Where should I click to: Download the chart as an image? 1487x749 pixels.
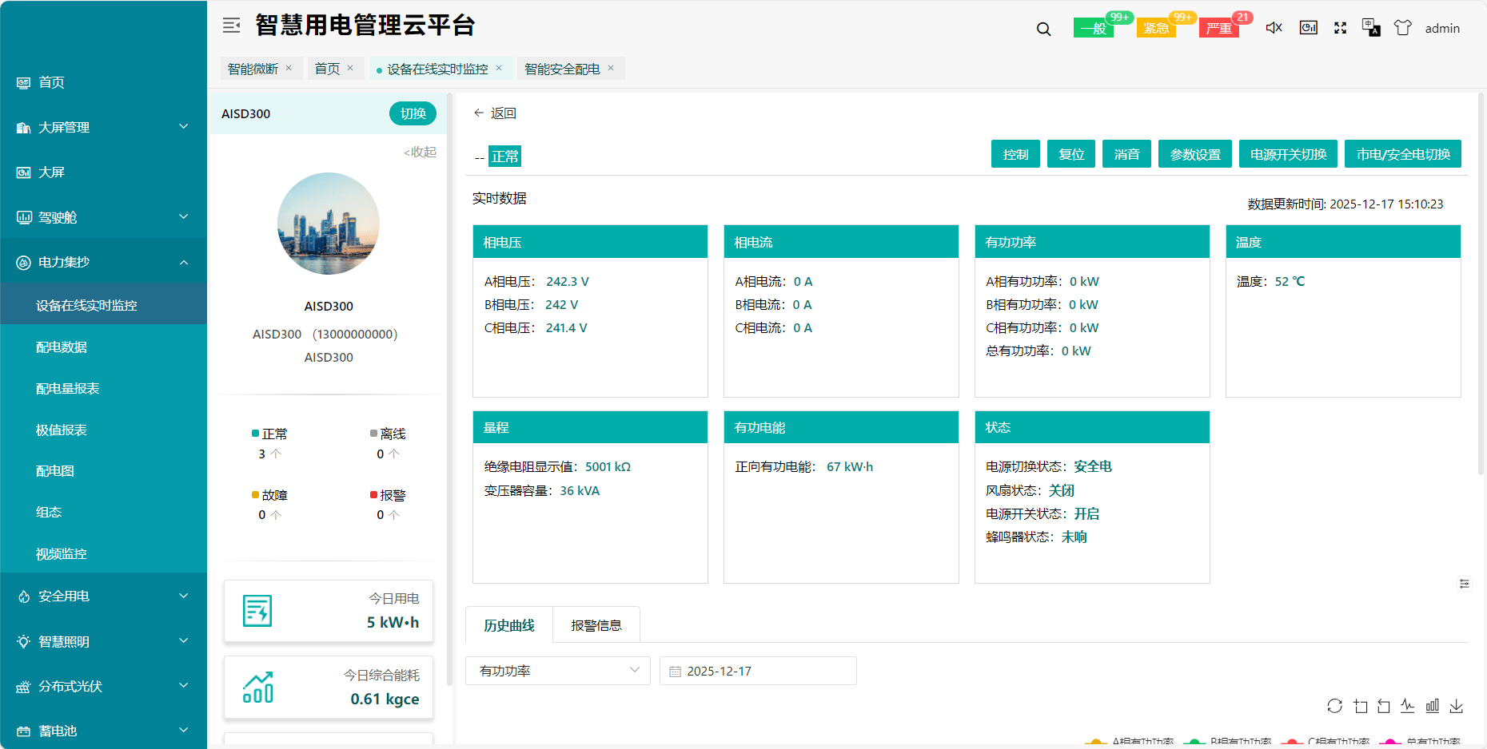coord(1457,706)
